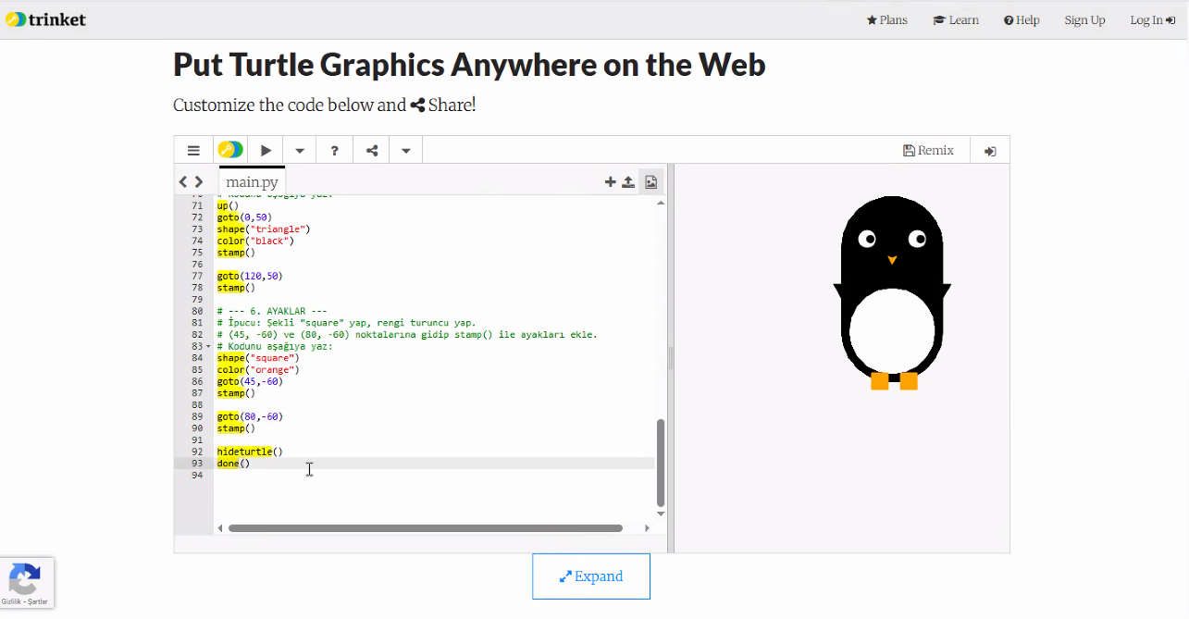1189x619 pixels.
Task: Click the sign-in arrow icon beside Remix
Action: 990,151
